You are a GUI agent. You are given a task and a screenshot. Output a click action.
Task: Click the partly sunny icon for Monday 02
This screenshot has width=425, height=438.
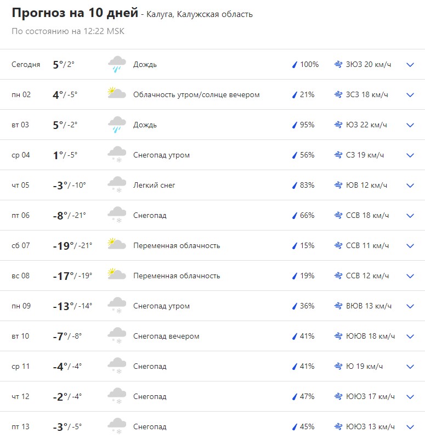pyautogui.click(x=117, y=94)
